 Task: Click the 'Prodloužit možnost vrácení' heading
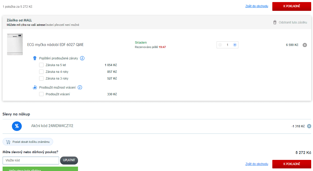tap(58, 88)
